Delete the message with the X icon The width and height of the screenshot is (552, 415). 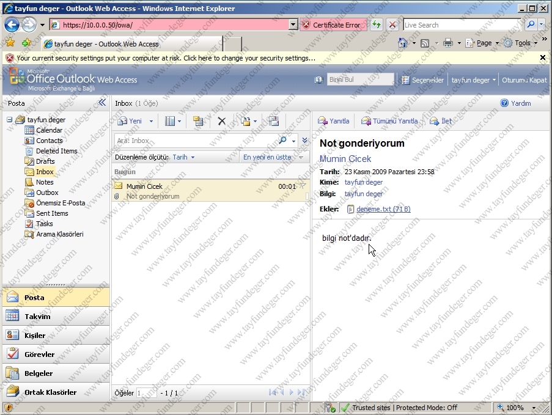222,121
